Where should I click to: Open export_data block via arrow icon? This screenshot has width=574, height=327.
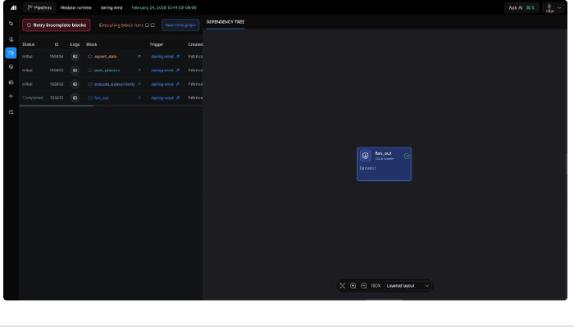[139, 57]
